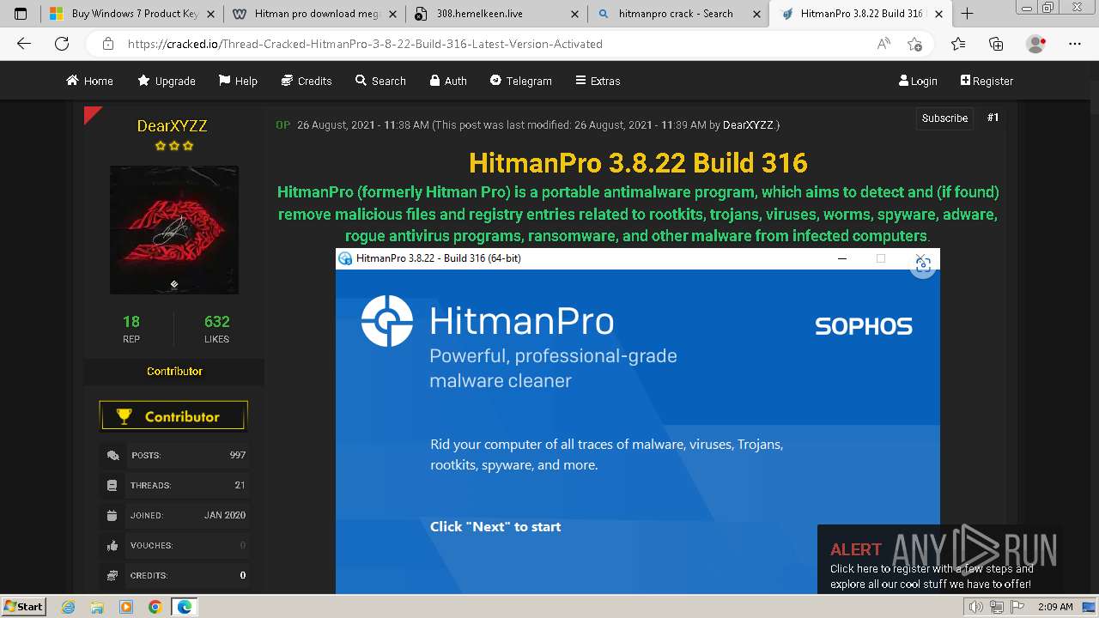This screenshot has width=1099, height=618.
Task: Open DearXYZZ user profile name
Action: 172,126
